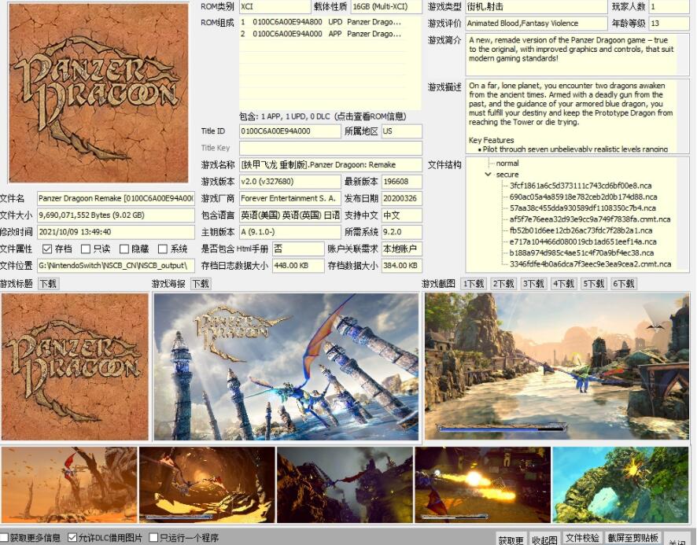The image size is (697, 545).
Task: Enable 只运行一个程序 checkbox
Action: point(153,537)
